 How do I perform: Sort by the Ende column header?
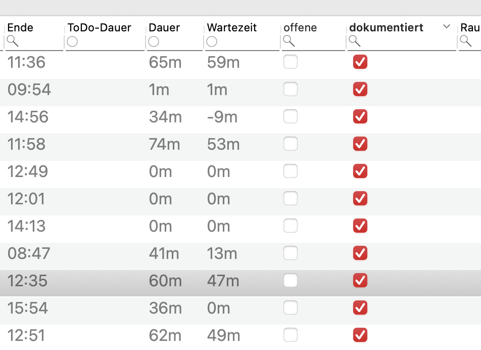[20, 27]
